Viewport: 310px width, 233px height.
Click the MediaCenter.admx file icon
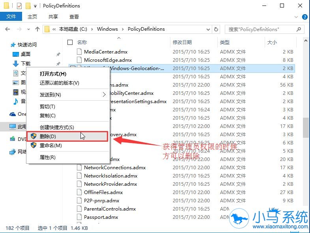[79, 52]
